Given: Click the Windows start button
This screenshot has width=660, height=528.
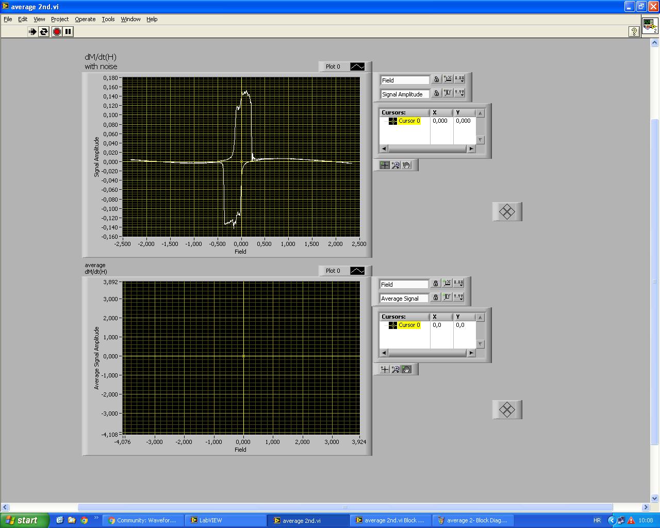Looking at the screenshot, I should tap(25, 520).
